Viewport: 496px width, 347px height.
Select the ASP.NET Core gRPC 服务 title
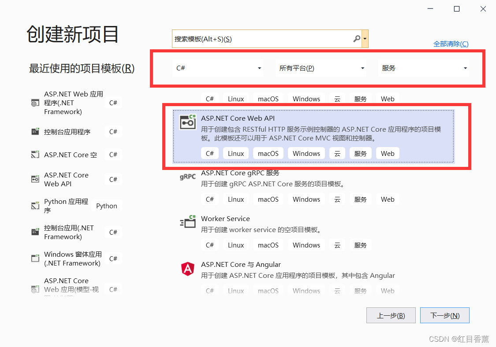tap(240, 173)
